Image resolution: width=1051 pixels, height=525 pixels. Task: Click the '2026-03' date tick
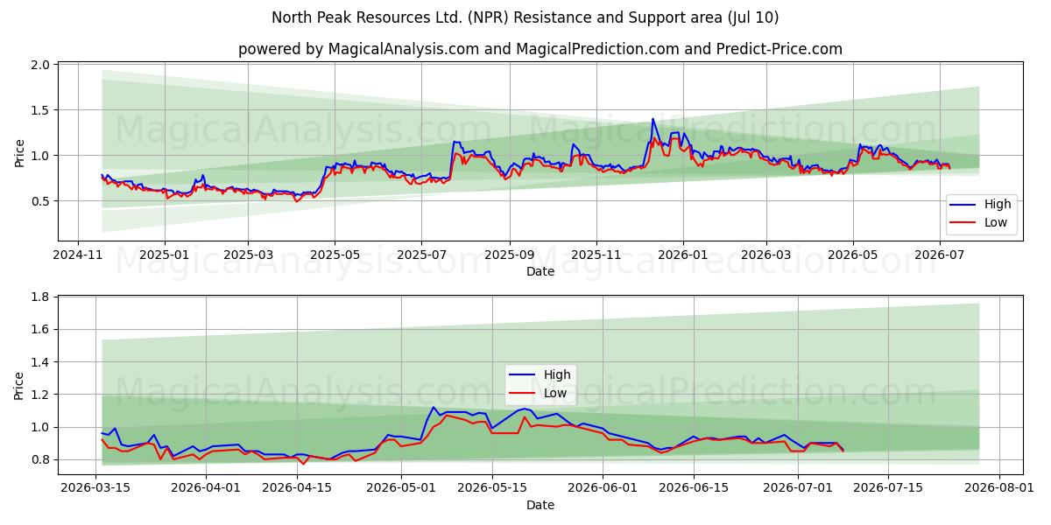tap(766, 255)
